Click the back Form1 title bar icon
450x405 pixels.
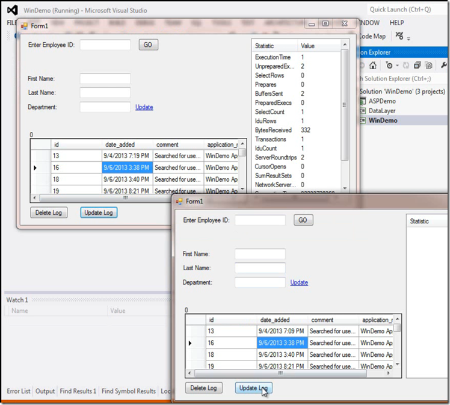click(24, 26)
